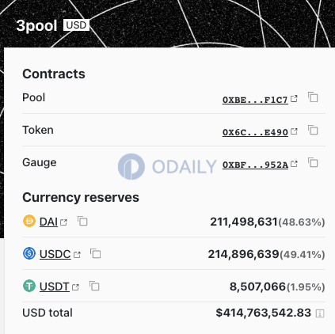335x334 pixels.
Task: Copy the DAI token address
Action: click(x=82, y=221)
